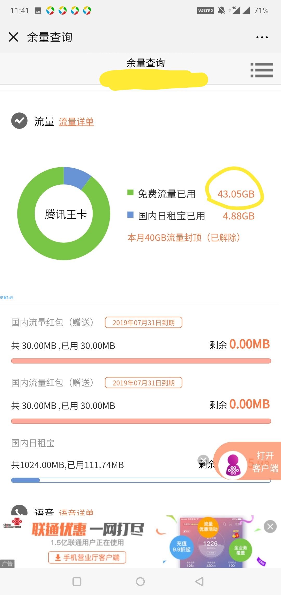The width and height of the screenshot is (281, 595).
Task: Tap the 国内日租宝 usage progress bar
Action: pyautogui.click(x=141, y=480)
